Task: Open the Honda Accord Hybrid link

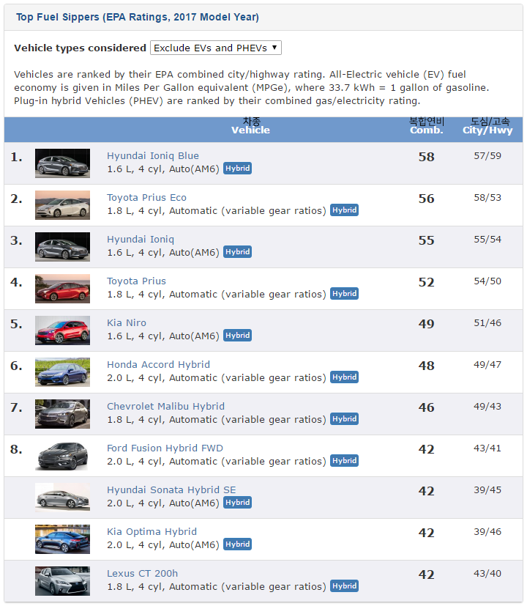Action: 158,364
